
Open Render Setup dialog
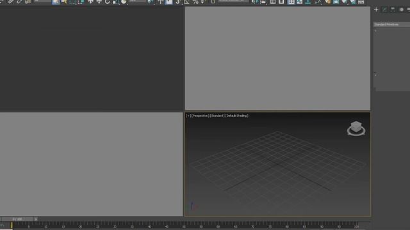(x=327, y=2)
